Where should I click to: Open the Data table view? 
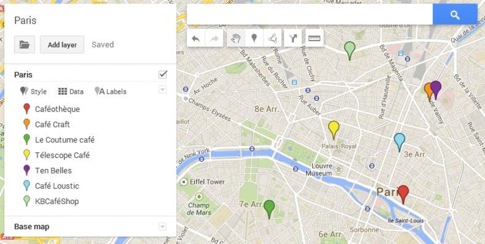tap(71, 91)
